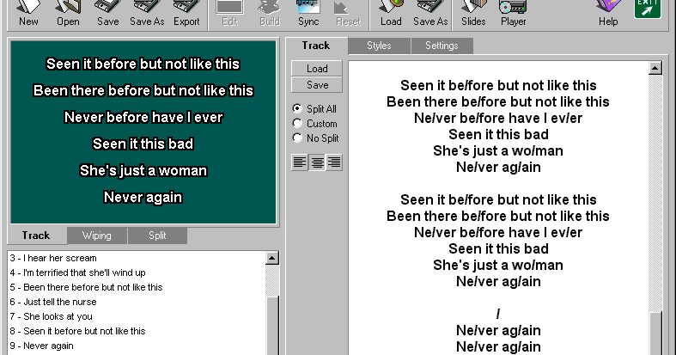Switch to the Track tab above lyrics editor
676x355 pixels.
316,46
